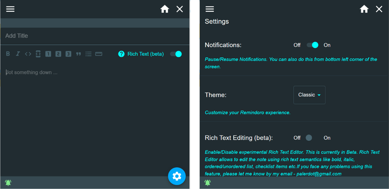Image resolution: width=389 pixels, height=189 pixels.
Task: Enable the Rich Text Editing (beta) setting switch
Action: [312, 138]
